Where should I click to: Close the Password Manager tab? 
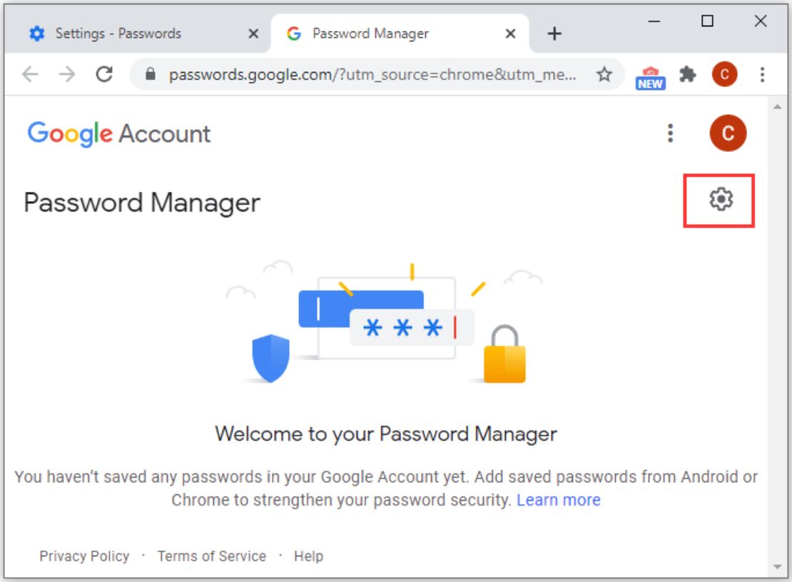511,34
